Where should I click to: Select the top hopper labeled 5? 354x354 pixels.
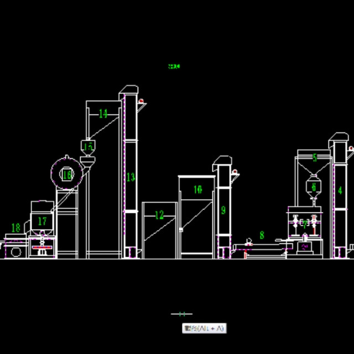315,158
